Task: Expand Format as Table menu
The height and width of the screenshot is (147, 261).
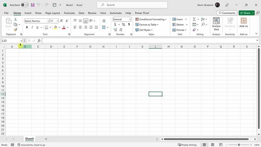Action: click(x=146, y=25)
